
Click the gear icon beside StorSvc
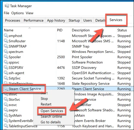point(6,99)
